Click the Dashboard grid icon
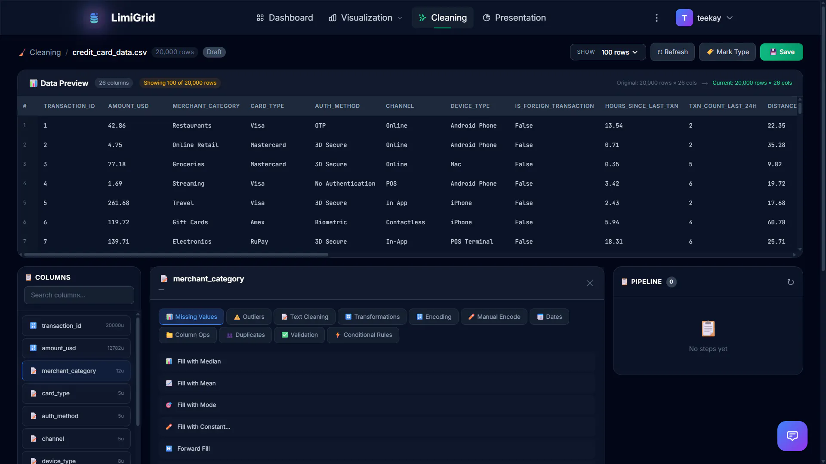 [260, 18]
